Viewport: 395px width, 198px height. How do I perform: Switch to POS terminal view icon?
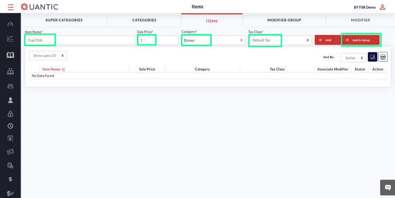pyautogui.click(x=372, y=57)
